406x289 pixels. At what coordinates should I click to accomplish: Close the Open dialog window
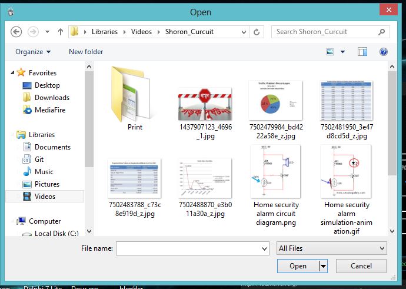pyautogui.click(x=388, y=10)
